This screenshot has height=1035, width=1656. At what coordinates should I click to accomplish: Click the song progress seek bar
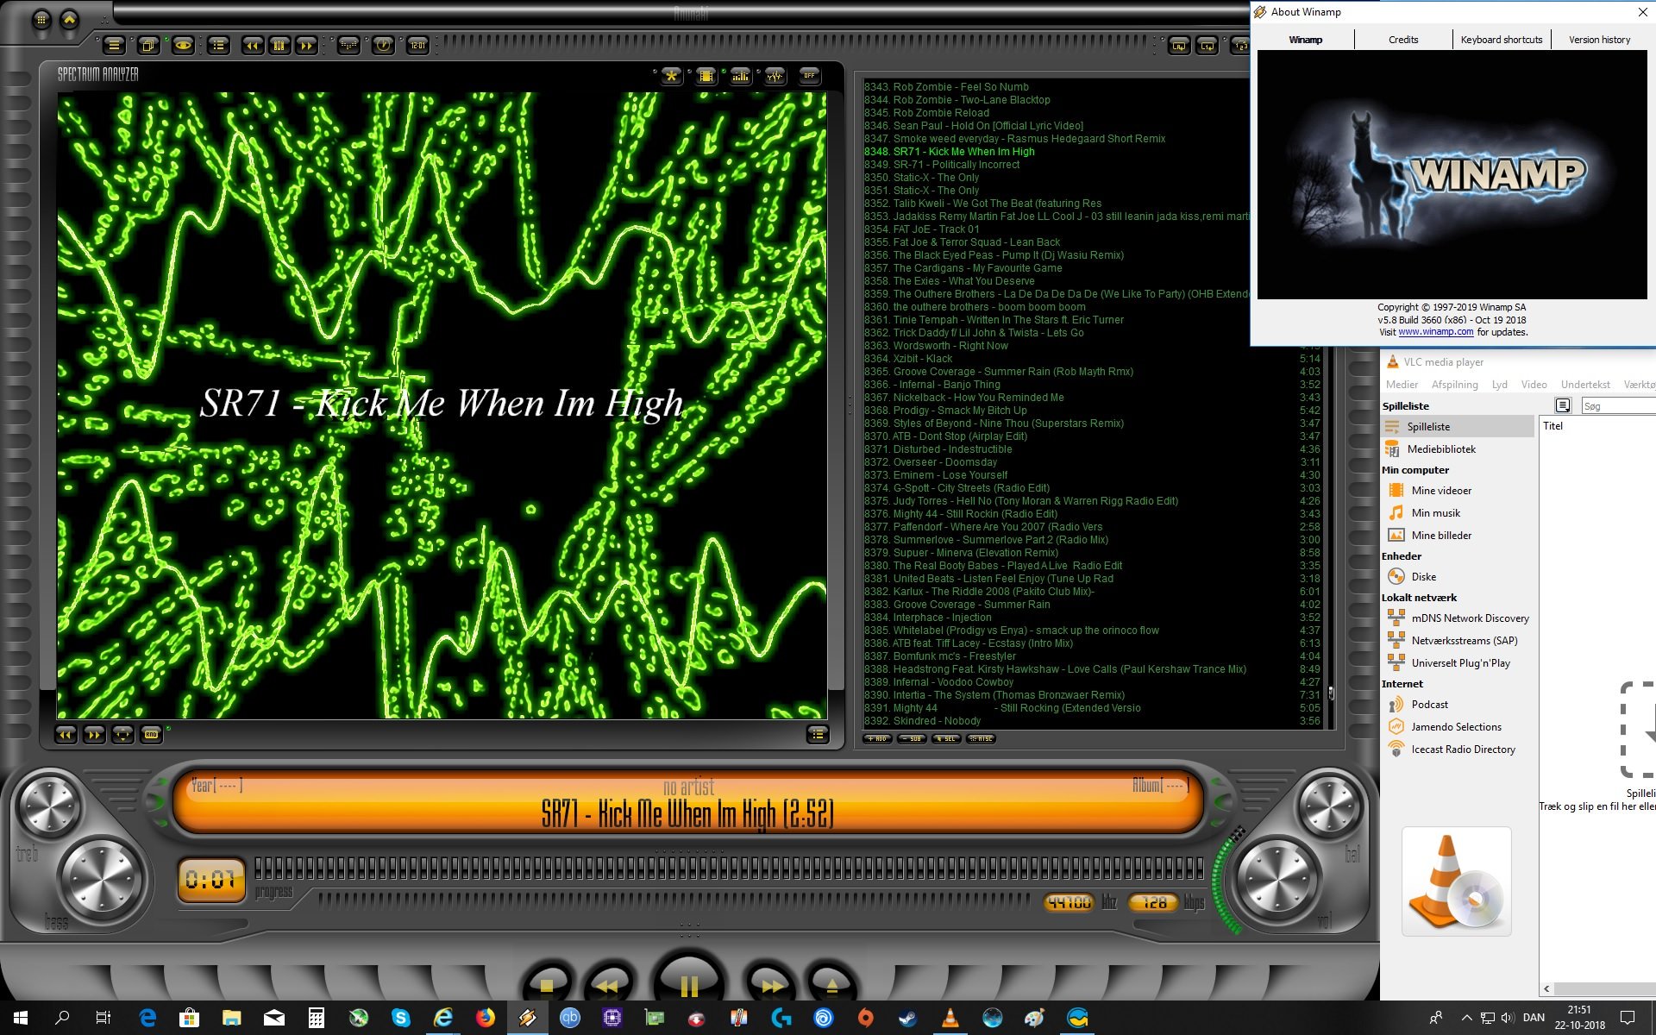(729, 867)
